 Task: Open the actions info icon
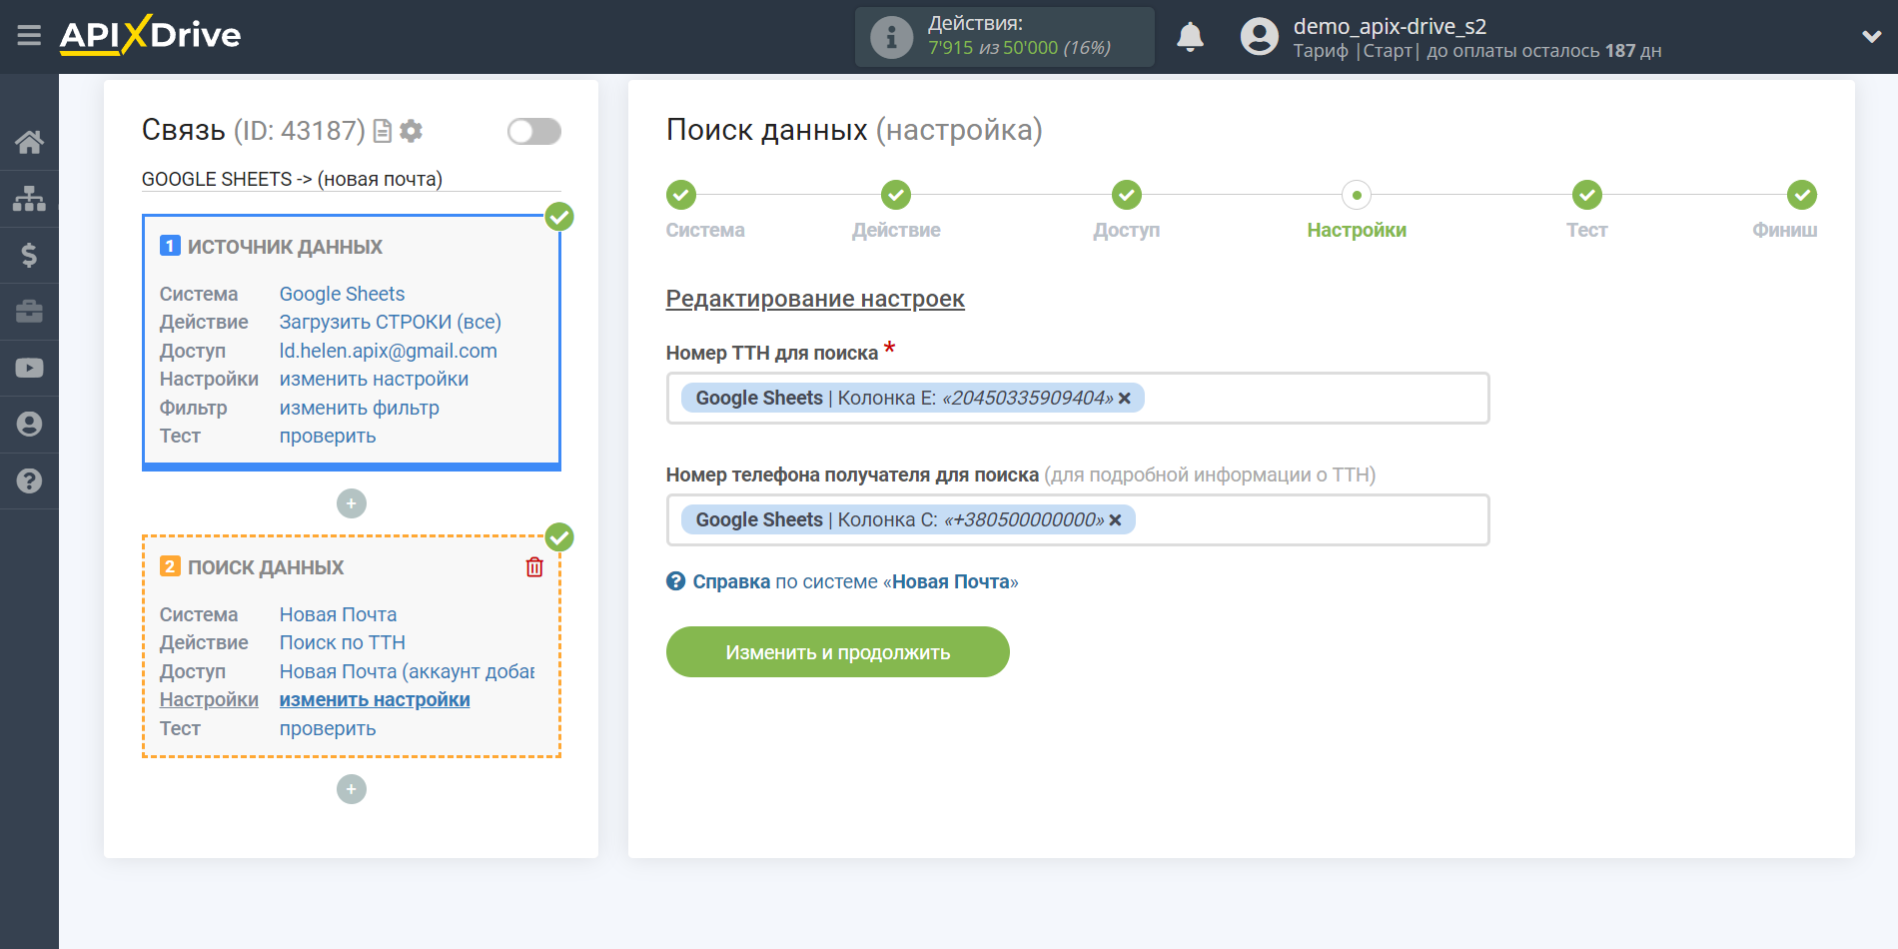tap(891, 38)
